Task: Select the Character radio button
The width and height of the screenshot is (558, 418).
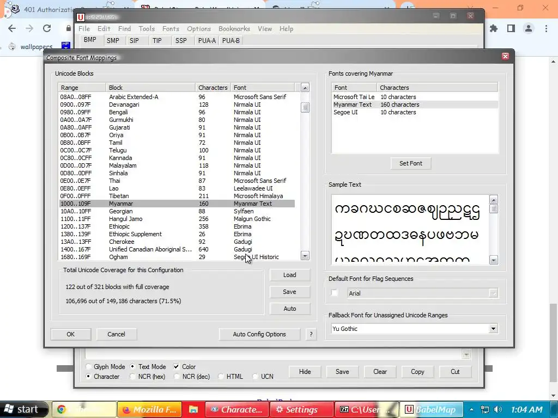Action: pos(89,377)
